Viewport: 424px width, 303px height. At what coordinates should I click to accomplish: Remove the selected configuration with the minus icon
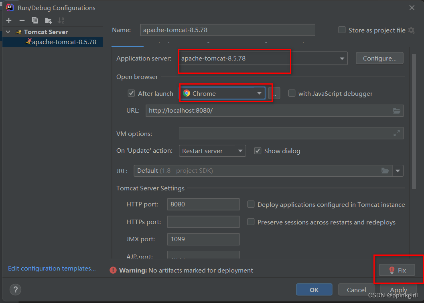(22, 20)
